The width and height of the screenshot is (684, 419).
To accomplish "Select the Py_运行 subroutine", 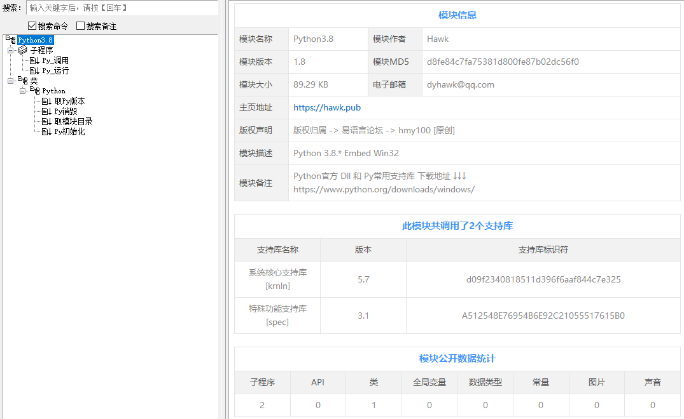I will 55,70.
